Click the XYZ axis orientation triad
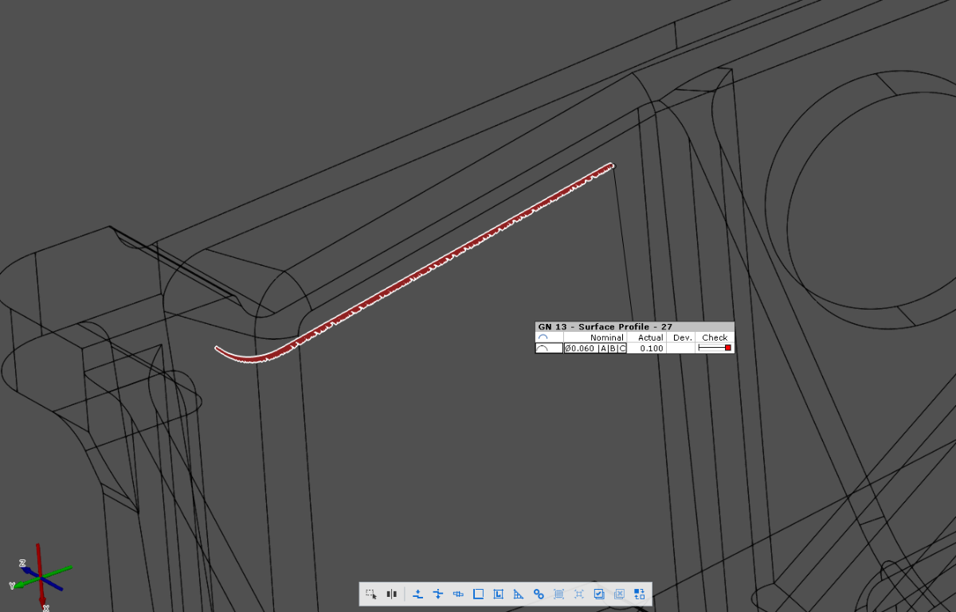The image size is (956, 612). [x=41, y=579]
